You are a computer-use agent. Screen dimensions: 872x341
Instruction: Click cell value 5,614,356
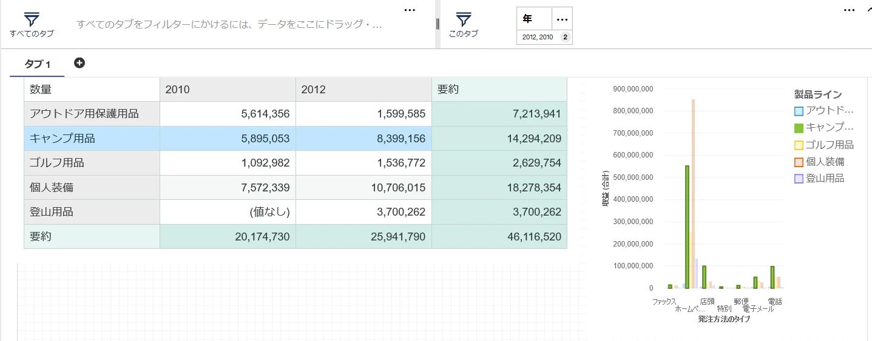(x=228, y=114)
